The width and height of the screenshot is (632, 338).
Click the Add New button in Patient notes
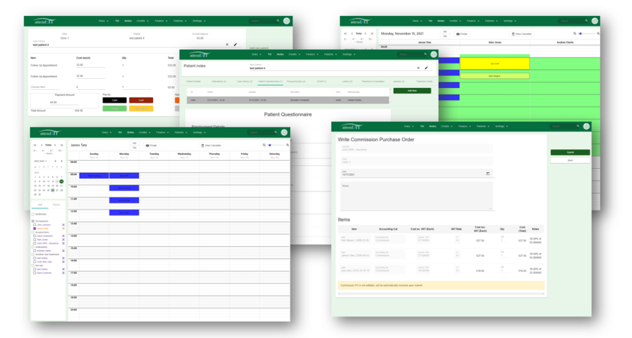coord(412,91)
